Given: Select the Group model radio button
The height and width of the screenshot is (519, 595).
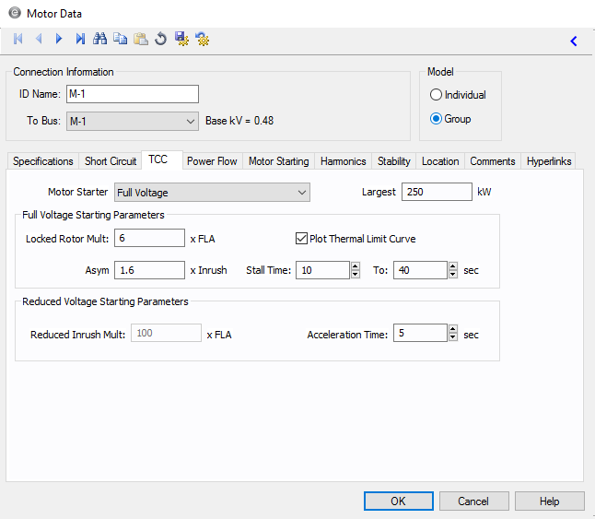Looking at the screenshot, I should coord(437,119).
